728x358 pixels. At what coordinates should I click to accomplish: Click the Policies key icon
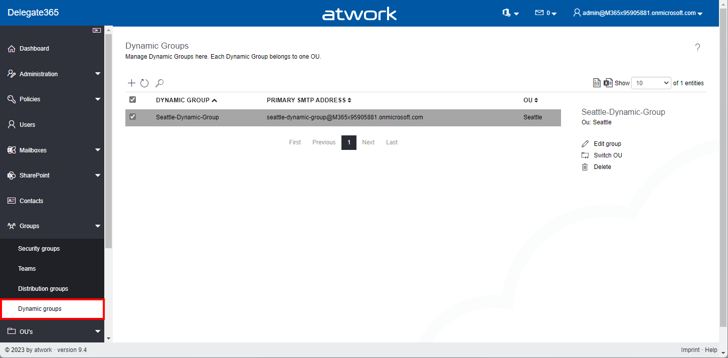(12, 99)
